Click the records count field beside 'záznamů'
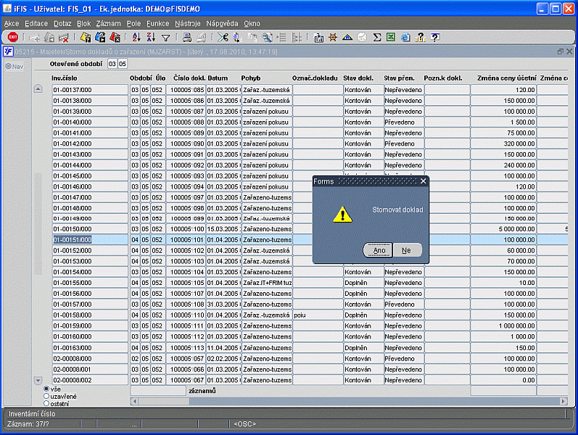The width and height of the screenshot is (578, 435). click(x=158, y=391)
